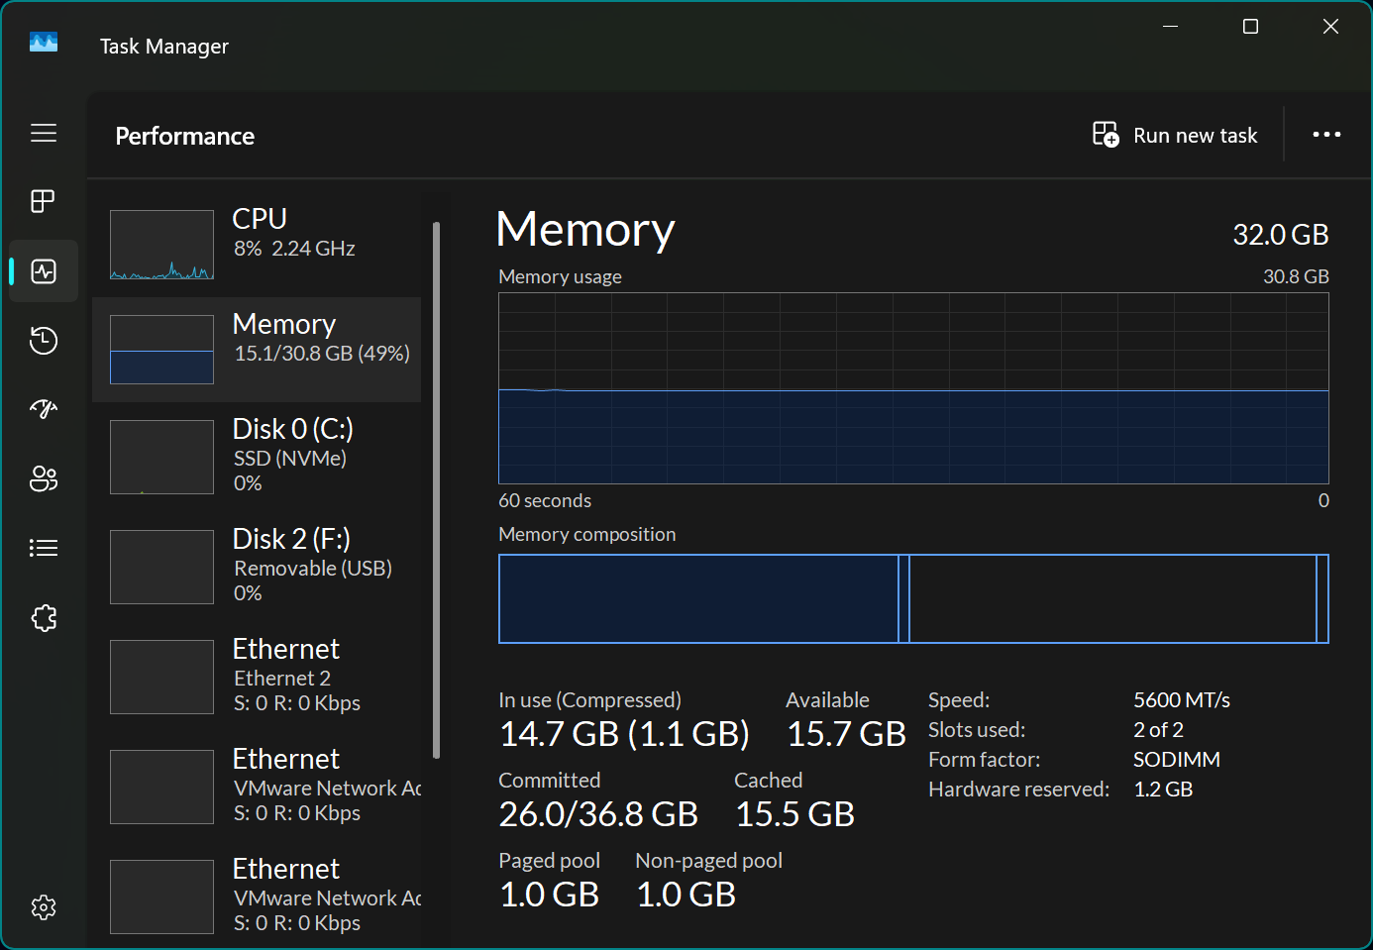The height and width of the screenshot is (950, 1373).
Task: Expand the navigation pane
Action: (43, 132)
